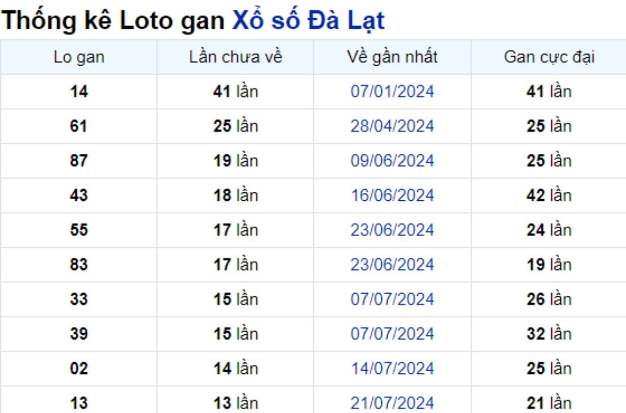This screenshot has width=626, height=413.
Task: Select lo gan number 61
Action: pyautogui.click(x=79, y=126)
